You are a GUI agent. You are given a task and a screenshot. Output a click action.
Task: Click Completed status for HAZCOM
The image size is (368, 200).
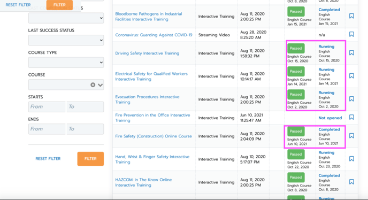pyautogui.click(x=329, y=175)
